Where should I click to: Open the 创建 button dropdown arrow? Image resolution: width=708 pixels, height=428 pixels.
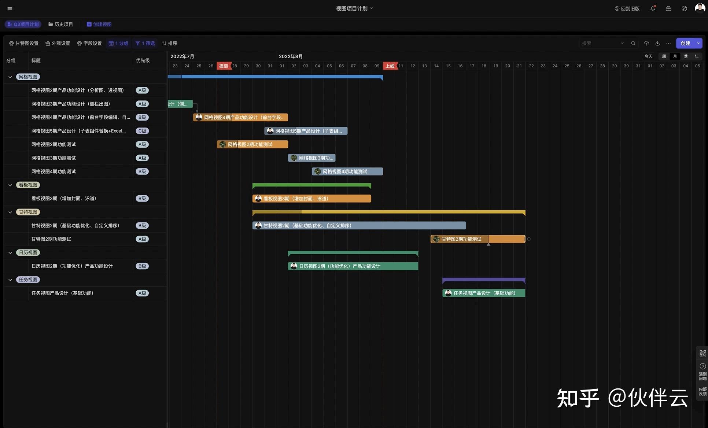(x=698, y=43)
